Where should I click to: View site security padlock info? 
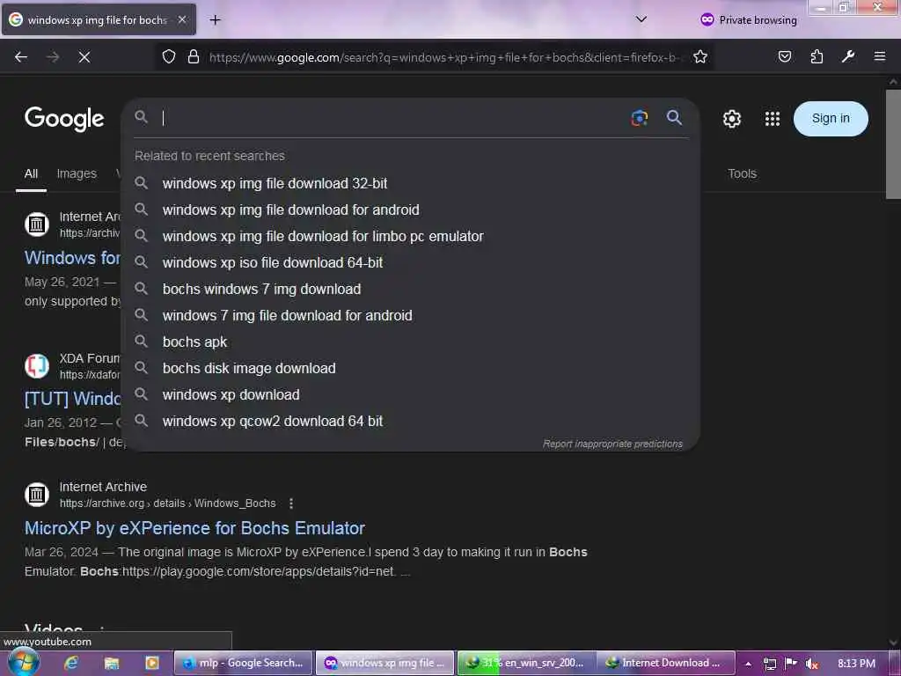194,57
